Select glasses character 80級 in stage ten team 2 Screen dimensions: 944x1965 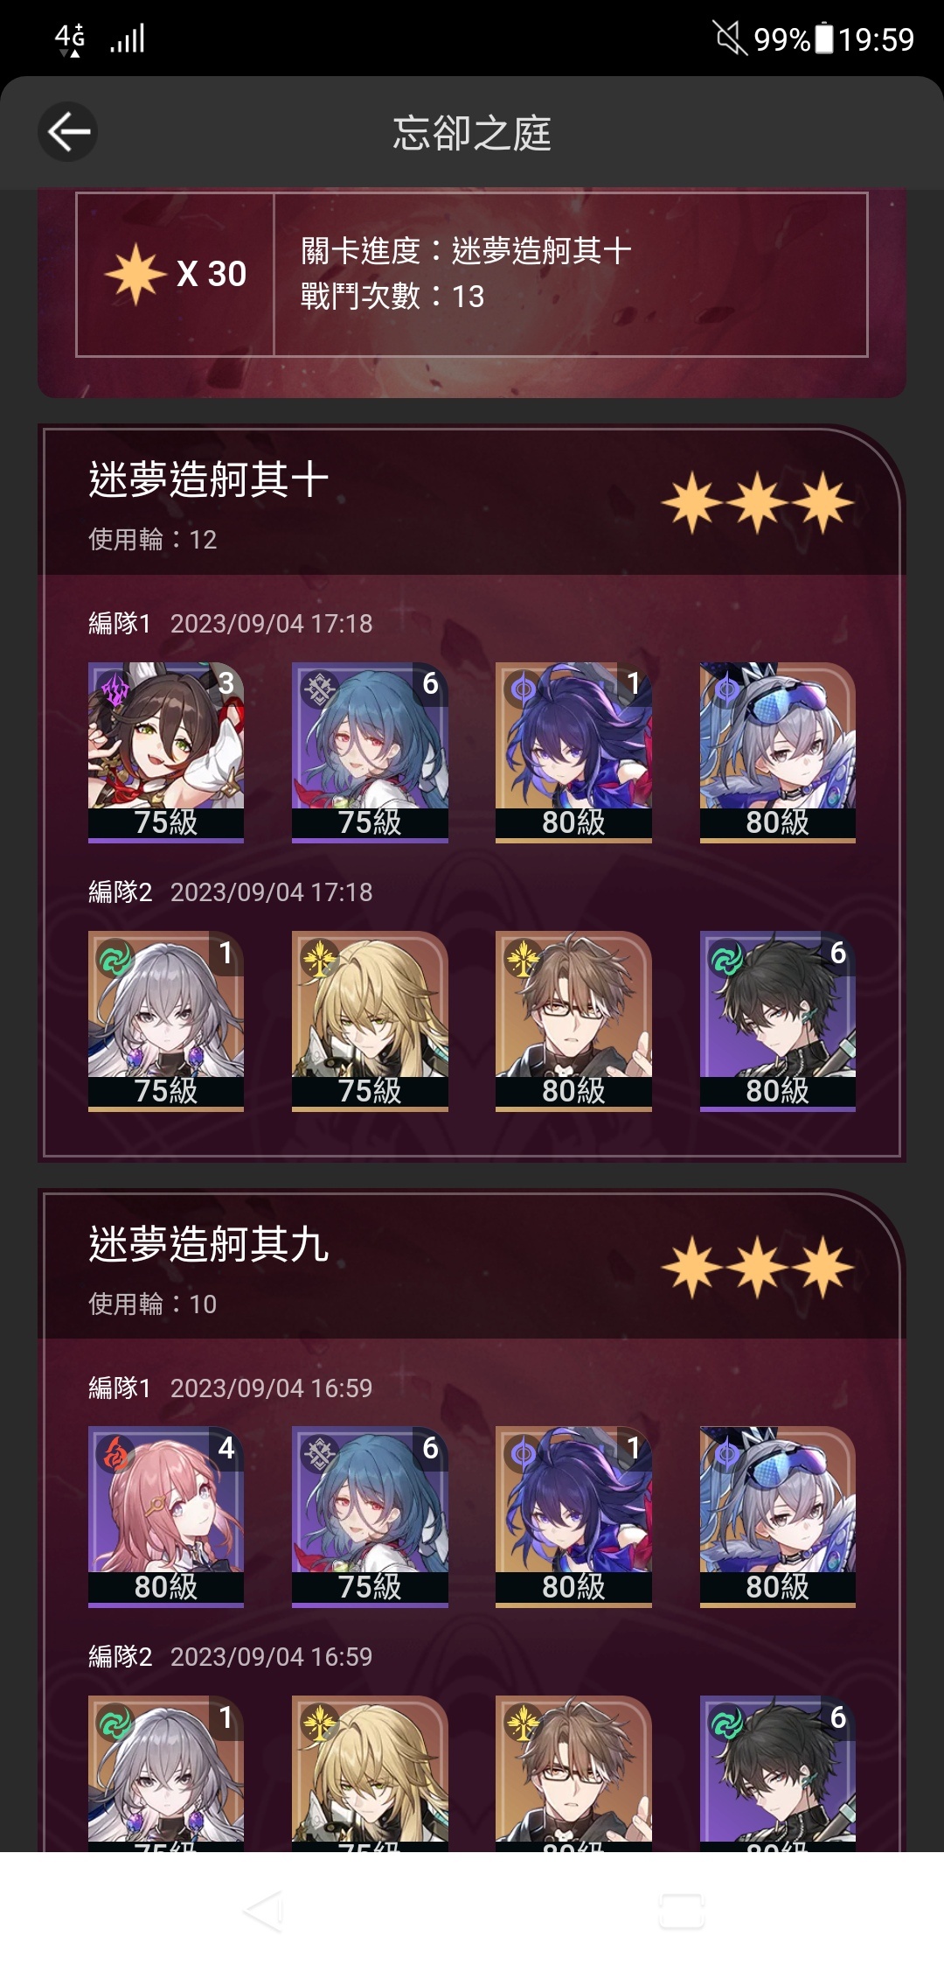tap(573, 1021)
